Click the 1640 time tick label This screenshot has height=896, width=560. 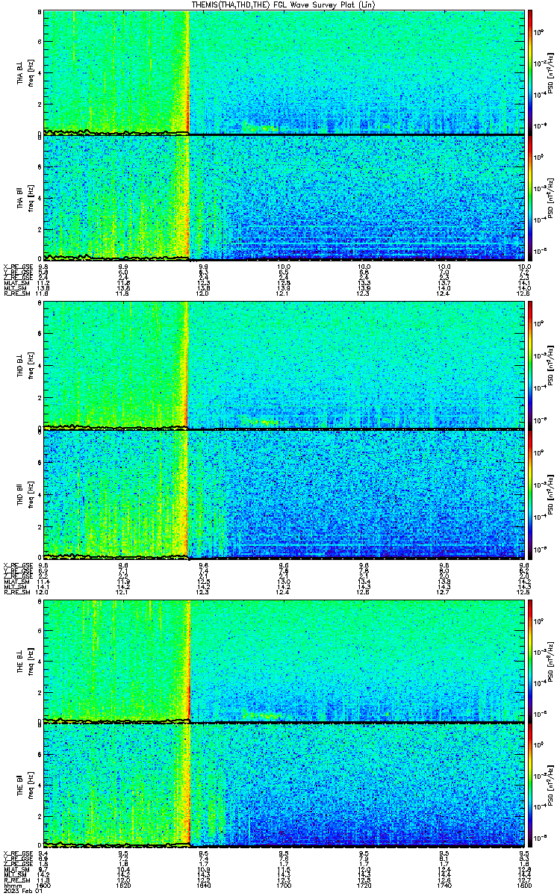(x=204, y=886)
